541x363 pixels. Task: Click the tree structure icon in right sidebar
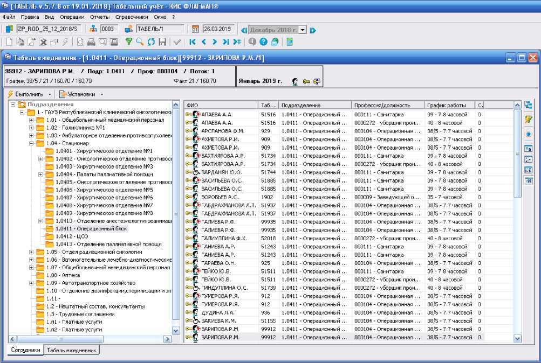tap(529, 105)
